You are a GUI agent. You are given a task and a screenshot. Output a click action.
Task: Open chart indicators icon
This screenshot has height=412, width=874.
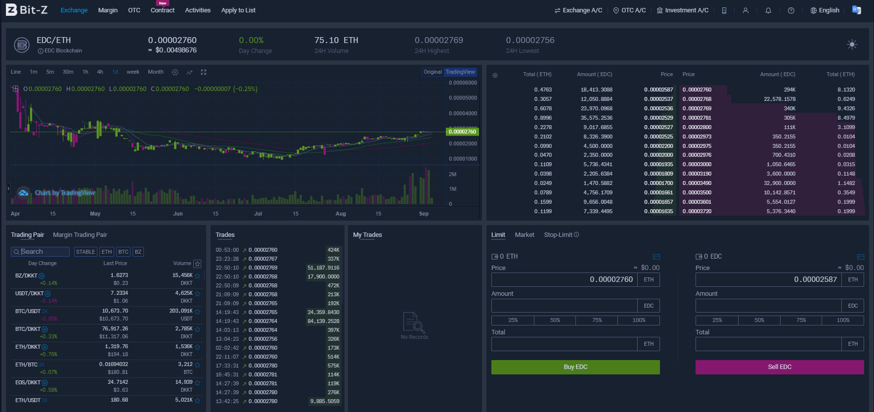[x=189, y=72]
